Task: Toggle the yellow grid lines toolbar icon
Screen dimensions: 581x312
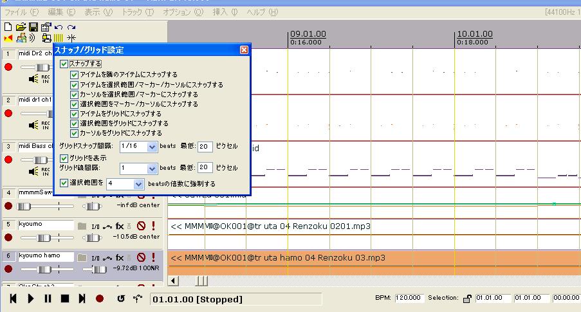Action: coord(59,38)
